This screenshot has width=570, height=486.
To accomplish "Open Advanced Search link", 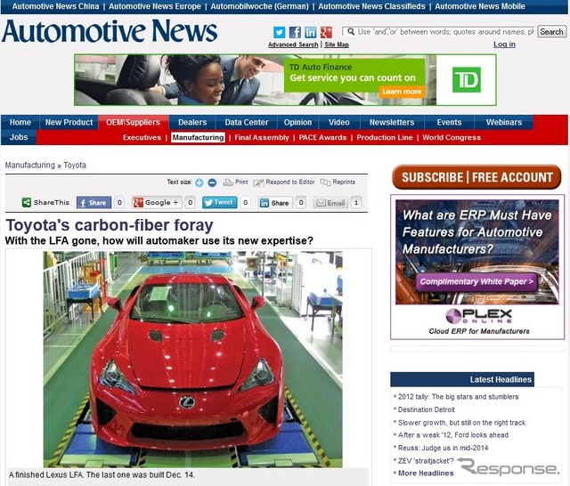I will pos(293,45).
